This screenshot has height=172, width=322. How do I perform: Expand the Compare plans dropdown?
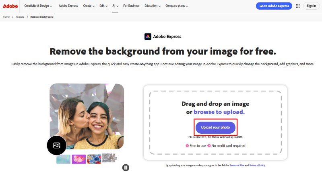(177, 6)
